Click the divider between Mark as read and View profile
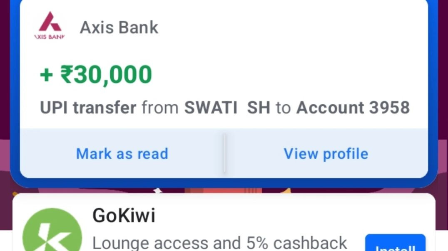Viewport: 448px width, 251px height. (x=224, y=153)
